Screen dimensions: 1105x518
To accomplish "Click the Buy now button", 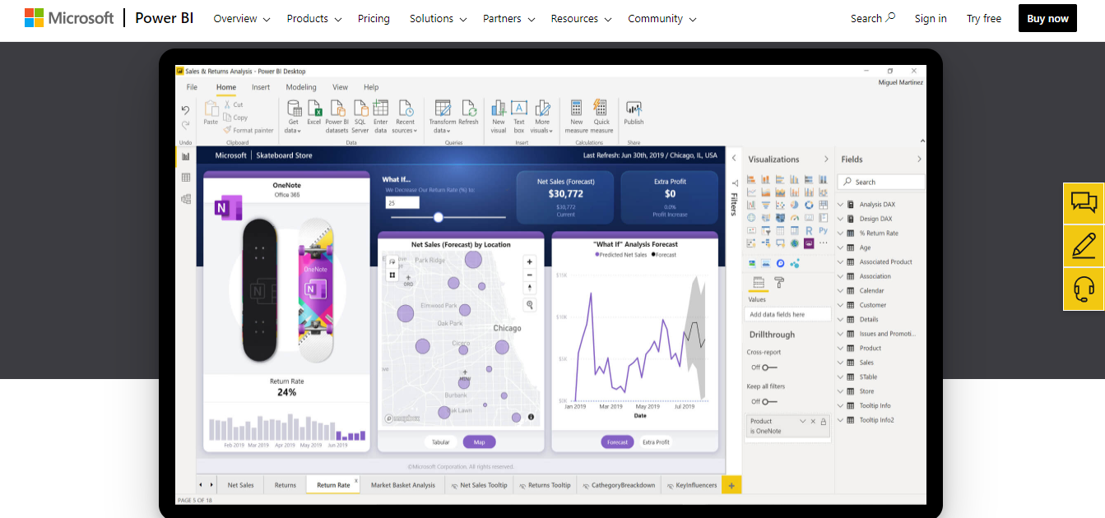I will [x=1047, y=18].
